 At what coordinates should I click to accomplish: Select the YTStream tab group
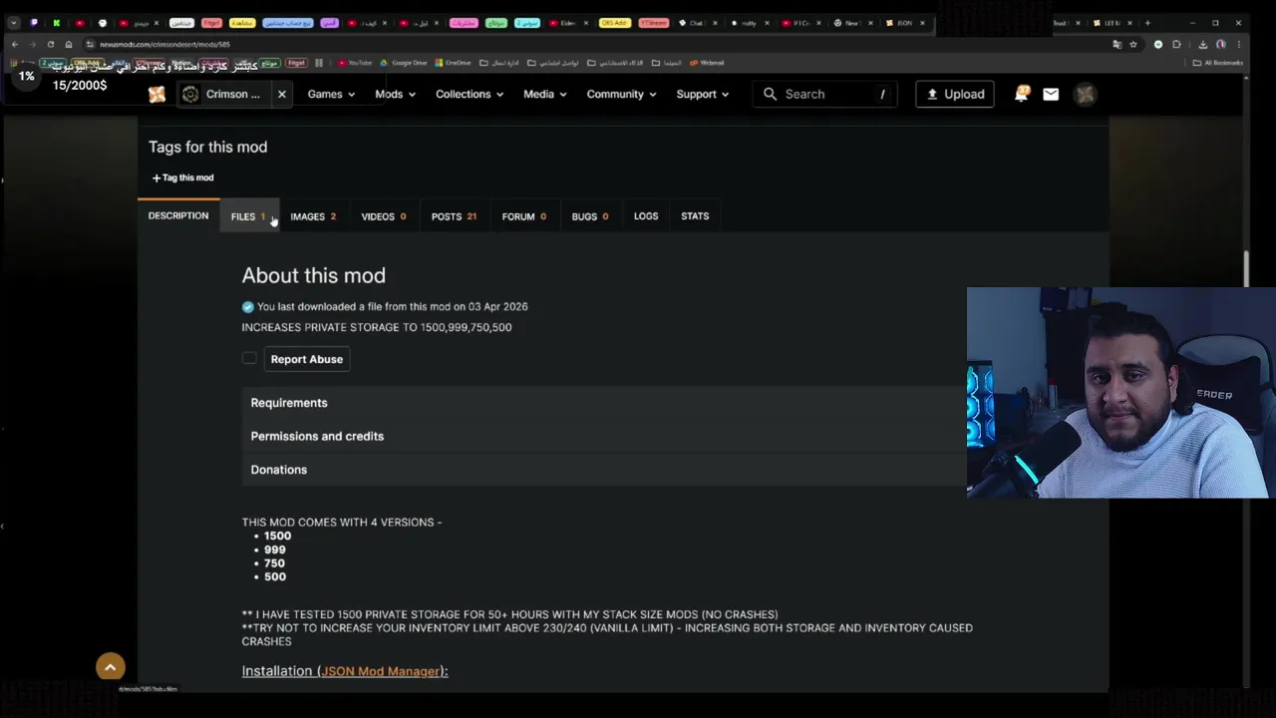pos(653,23)
